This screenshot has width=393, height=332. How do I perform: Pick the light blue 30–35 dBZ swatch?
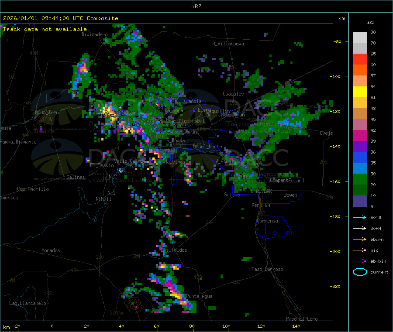pyautogui.click(x=360, y=168)
